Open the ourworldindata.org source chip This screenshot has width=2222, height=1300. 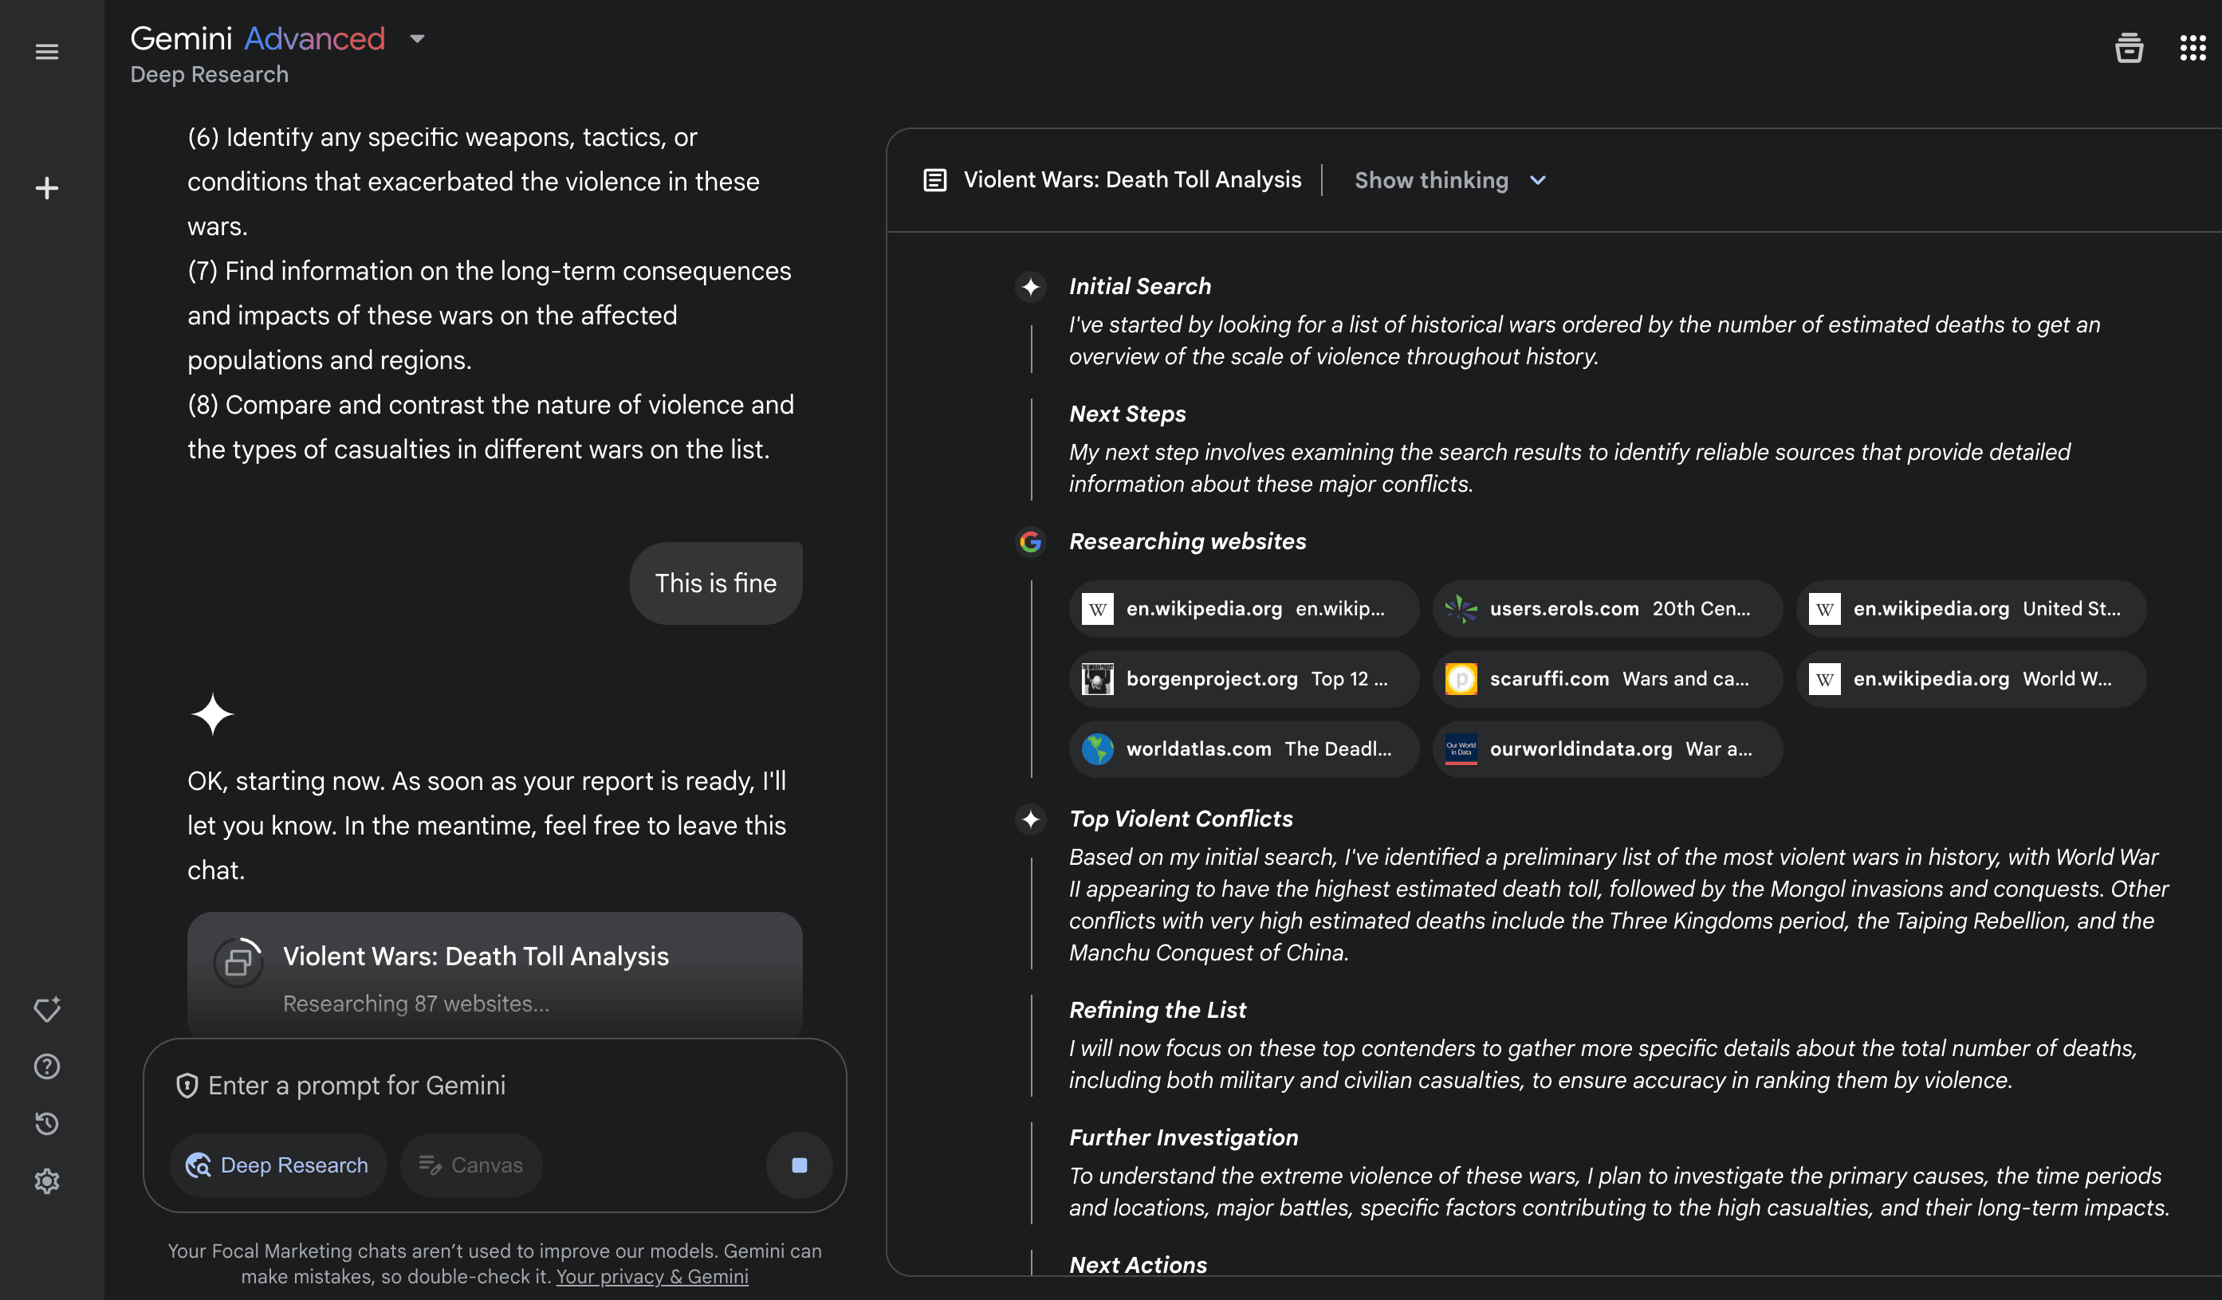1607,749
